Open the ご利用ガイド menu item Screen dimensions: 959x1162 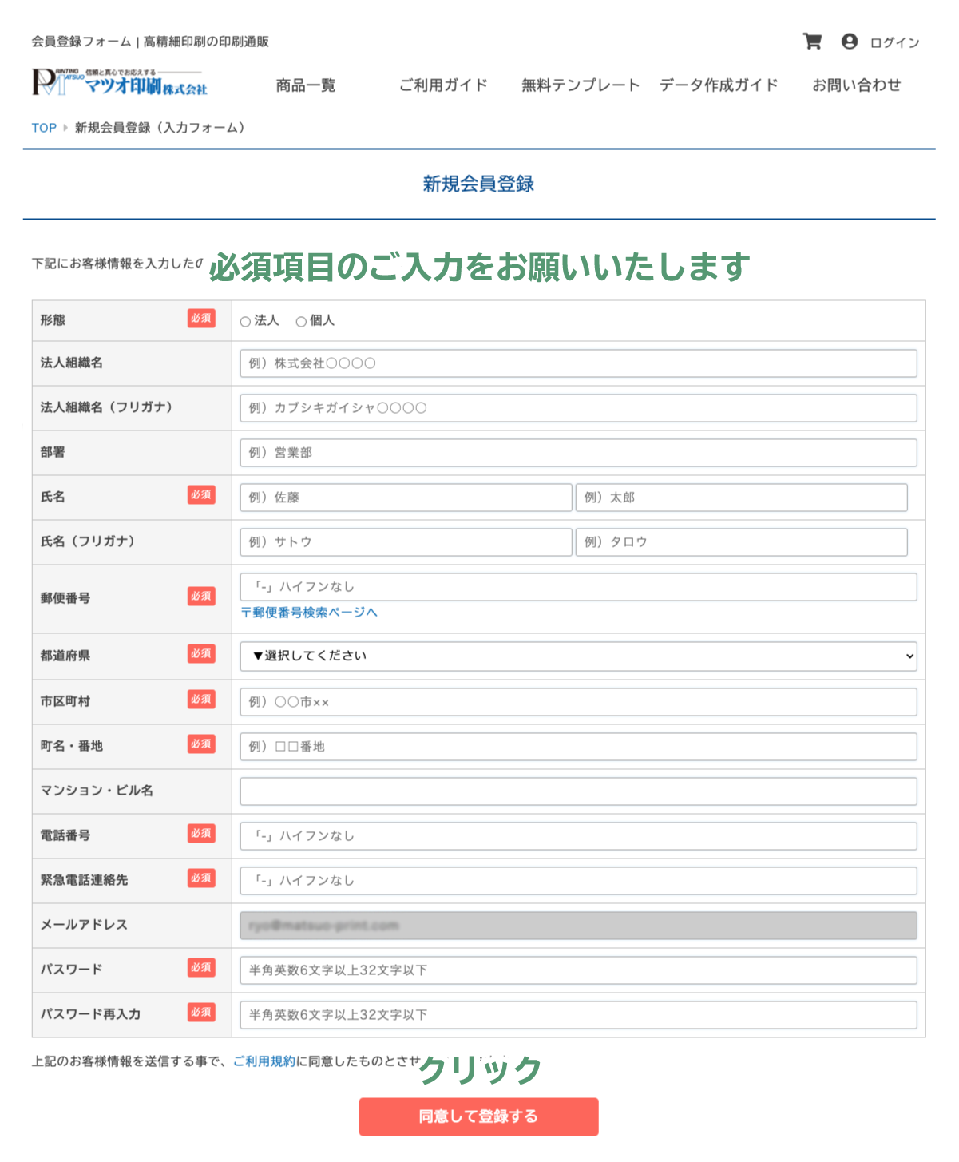click(x=443, y=85)
